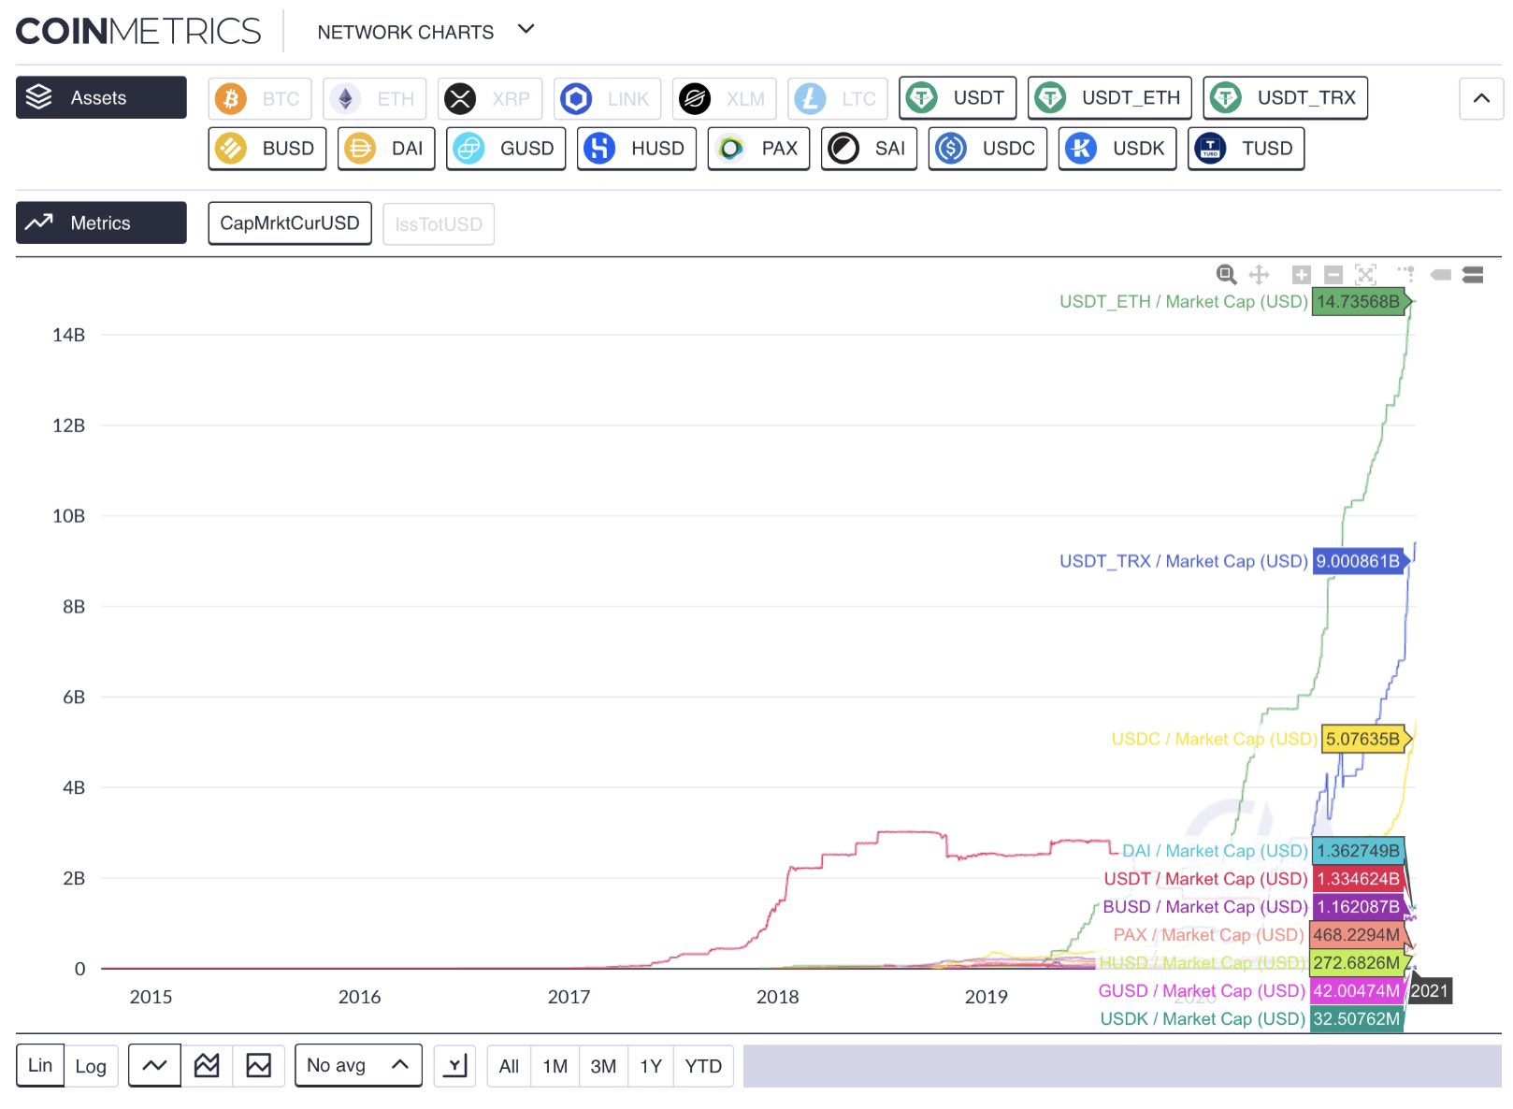Select the 1M time range
1513x1109 pixels.
(555, 1066)
